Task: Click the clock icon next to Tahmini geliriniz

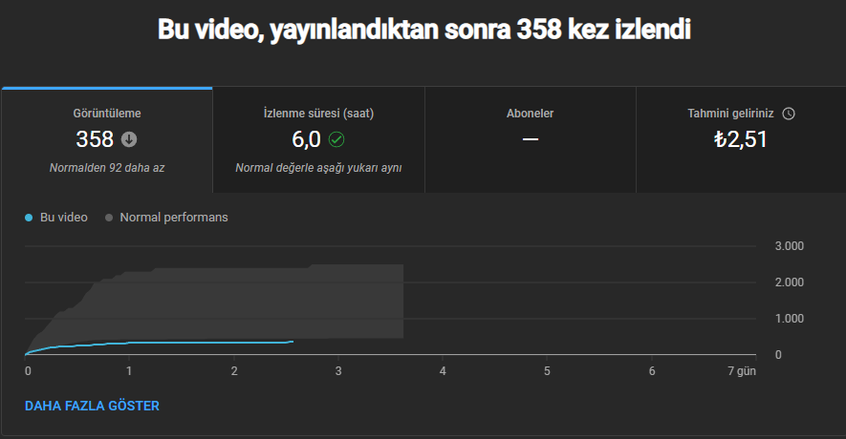Action: [789, 114]
